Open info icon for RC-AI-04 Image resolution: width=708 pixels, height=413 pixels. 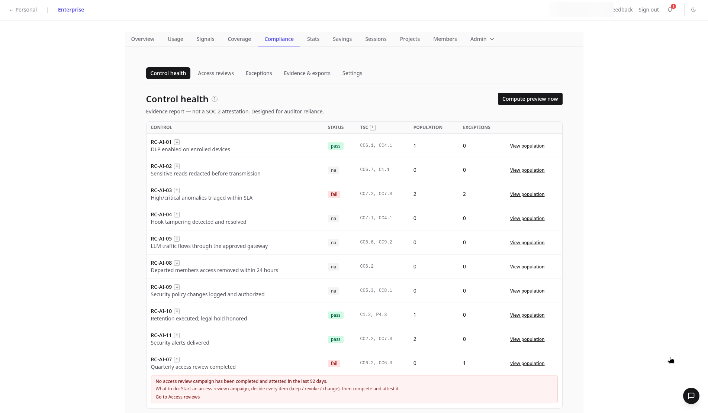(177, 214)
